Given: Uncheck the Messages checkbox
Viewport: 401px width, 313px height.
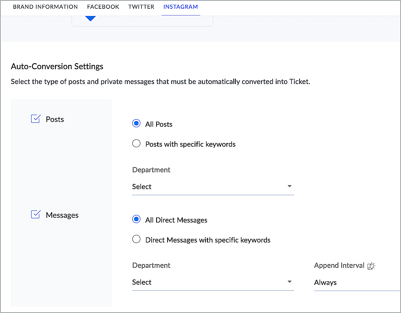Looking at the screenshot, I should click(x=36, y=215).
